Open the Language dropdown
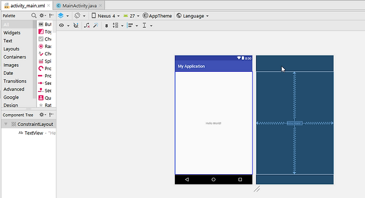 coord(193,16)
